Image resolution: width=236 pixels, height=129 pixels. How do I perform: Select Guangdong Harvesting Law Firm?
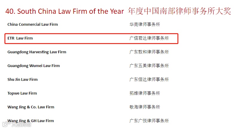[37, 52]
